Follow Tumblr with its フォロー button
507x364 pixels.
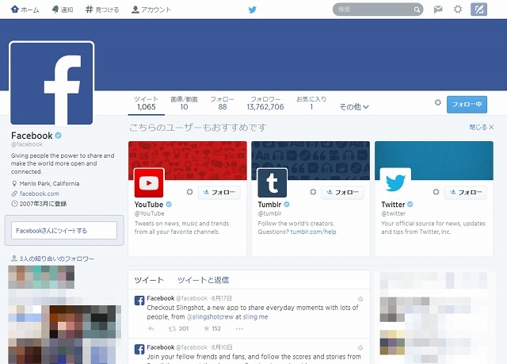click(342, 193)
